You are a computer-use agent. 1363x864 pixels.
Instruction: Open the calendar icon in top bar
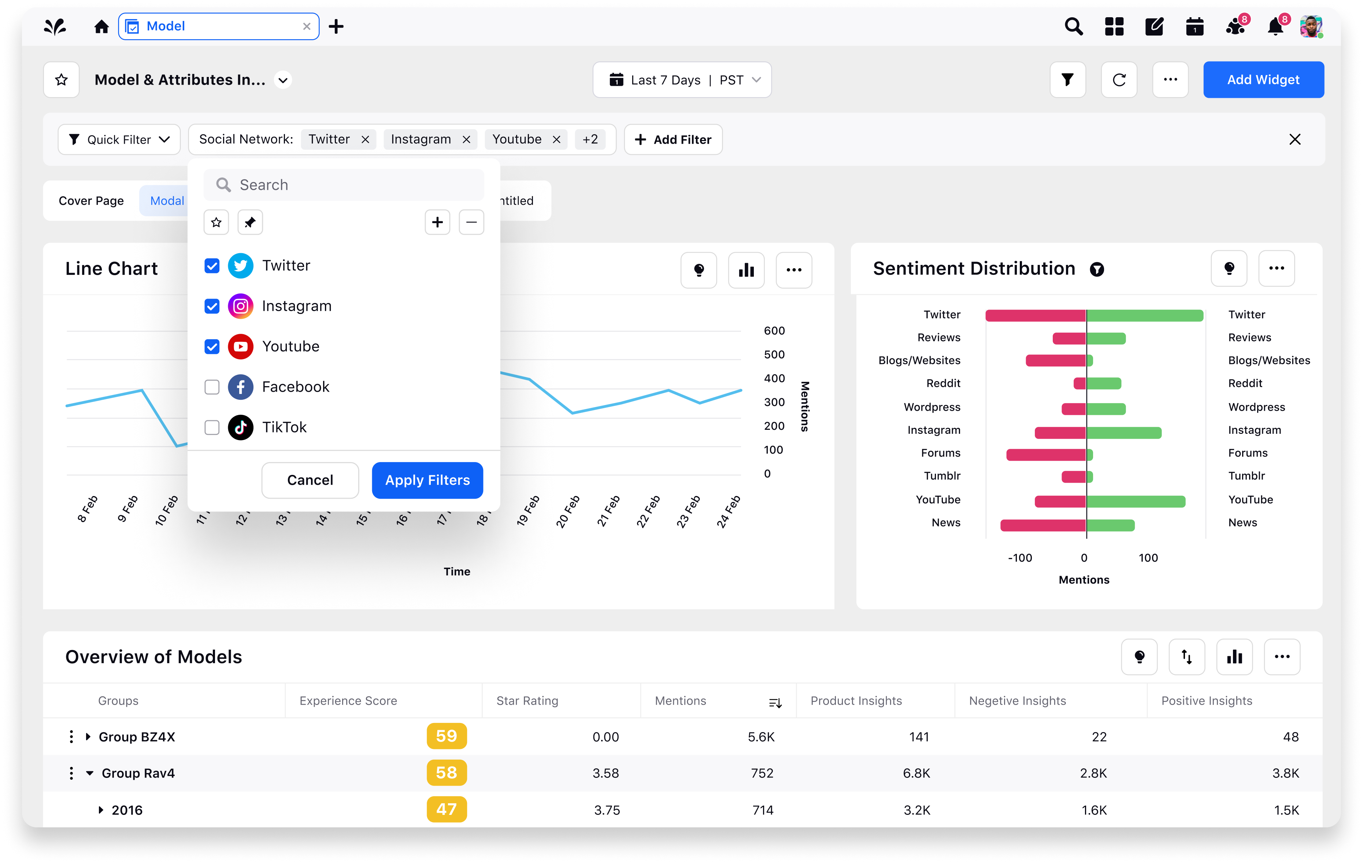[1195, 27]
